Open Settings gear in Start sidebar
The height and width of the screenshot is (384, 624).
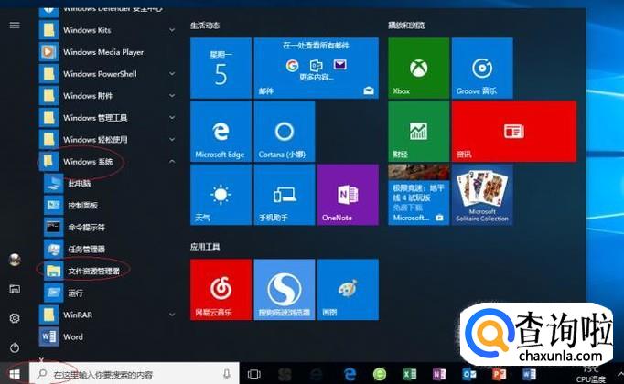[15, 318]
